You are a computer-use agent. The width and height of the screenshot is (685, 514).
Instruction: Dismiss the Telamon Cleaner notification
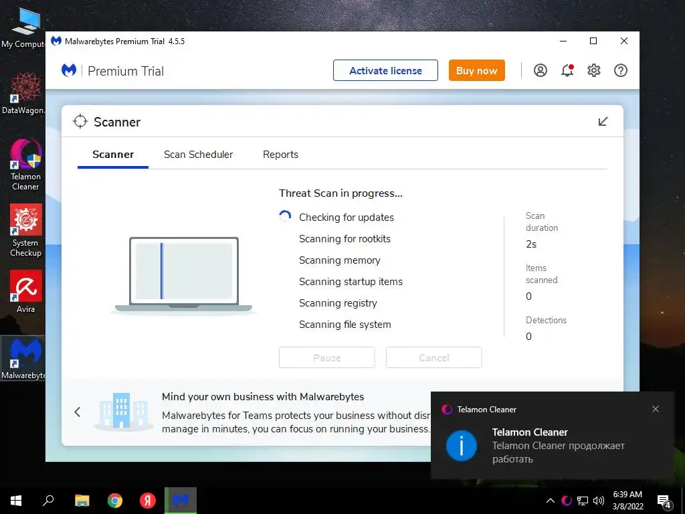click(x=656, y=409)
